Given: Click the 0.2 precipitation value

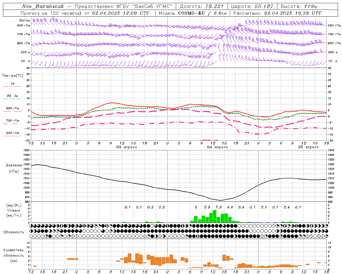Looking at the screenshot, I should coord(162,207).
